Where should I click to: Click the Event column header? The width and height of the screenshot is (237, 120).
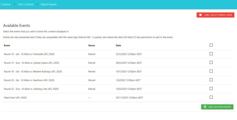pos(7,45)
